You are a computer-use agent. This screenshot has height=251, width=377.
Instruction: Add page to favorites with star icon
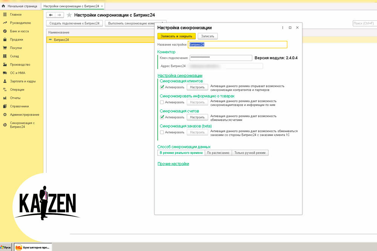69,15
